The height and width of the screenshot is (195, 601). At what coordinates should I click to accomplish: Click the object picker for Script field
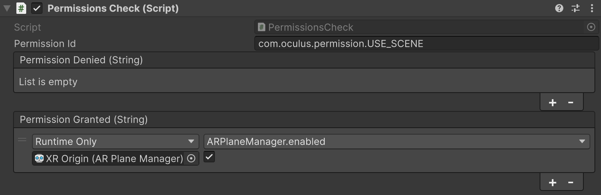[x=591, y=27]
